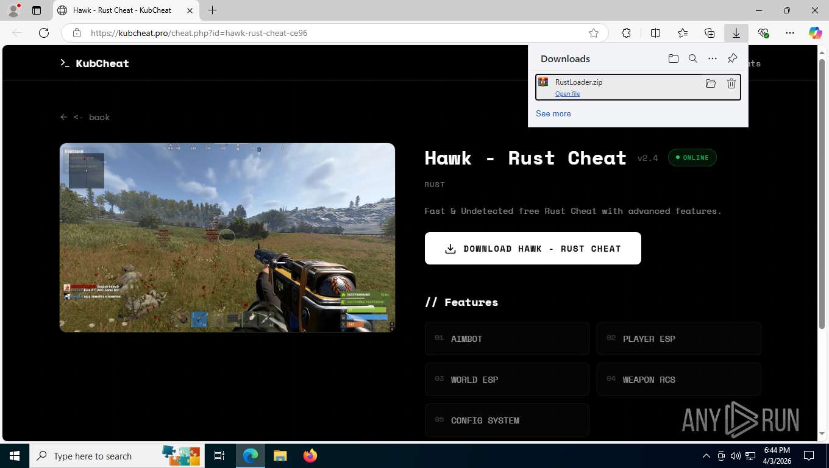Screen dimensions: 829x468
Task: Select the CONFIG SYSTEM feature card
Action: pyautogui.click(x=507, y=420)
